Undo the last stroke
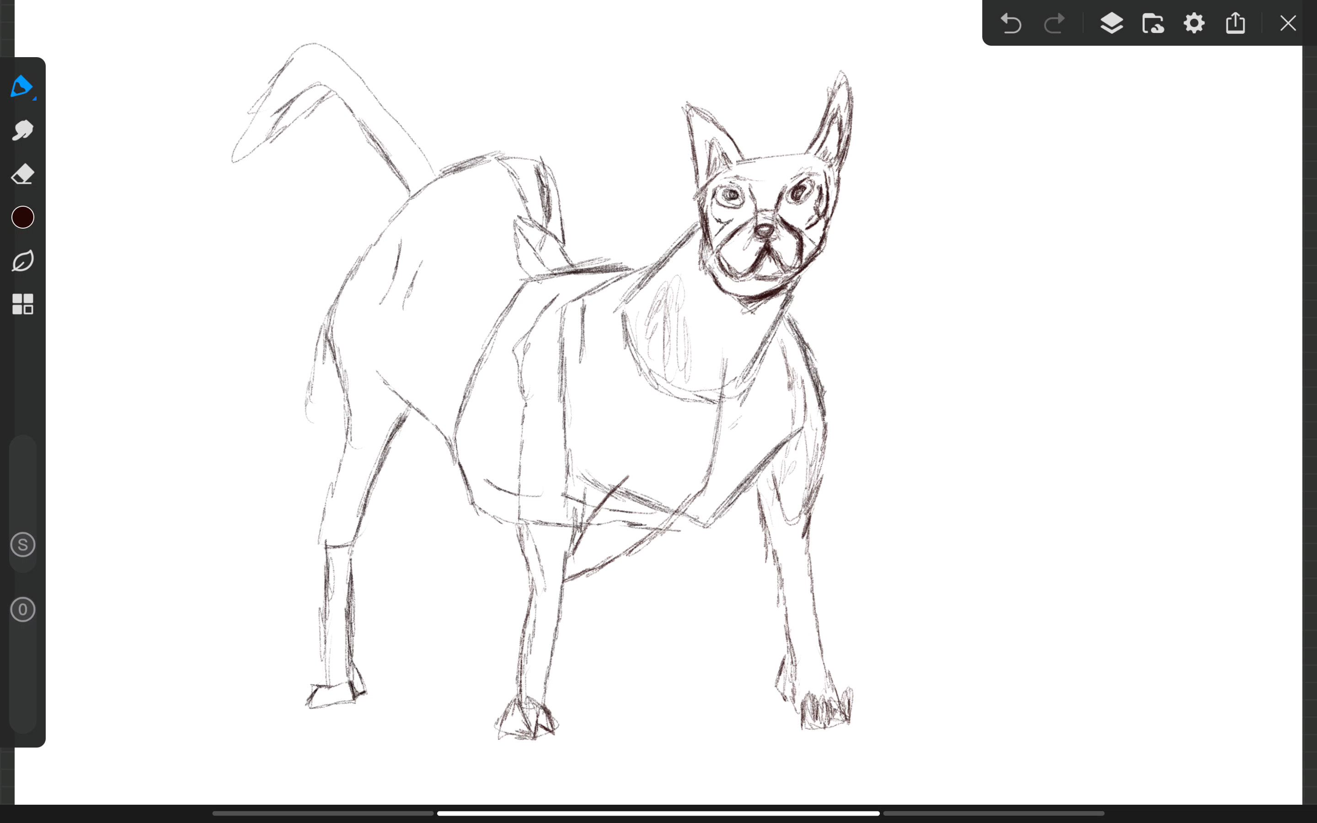Screen dimensions: 1317x823 1011,23
